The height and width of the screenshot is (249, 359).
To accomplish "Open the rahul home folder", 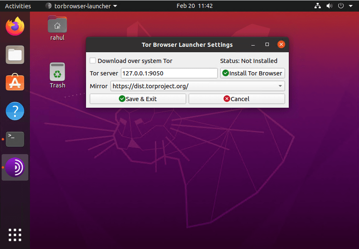I will [57, 28].
